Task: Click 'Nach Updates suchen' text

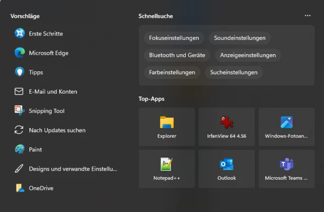Action: (57, 130)
